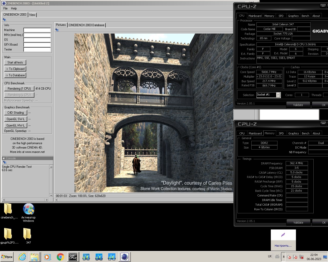This screenshot has height=262, width=328.
Task: Select the CINEBENCH 2003 tab
Action: 15,15
